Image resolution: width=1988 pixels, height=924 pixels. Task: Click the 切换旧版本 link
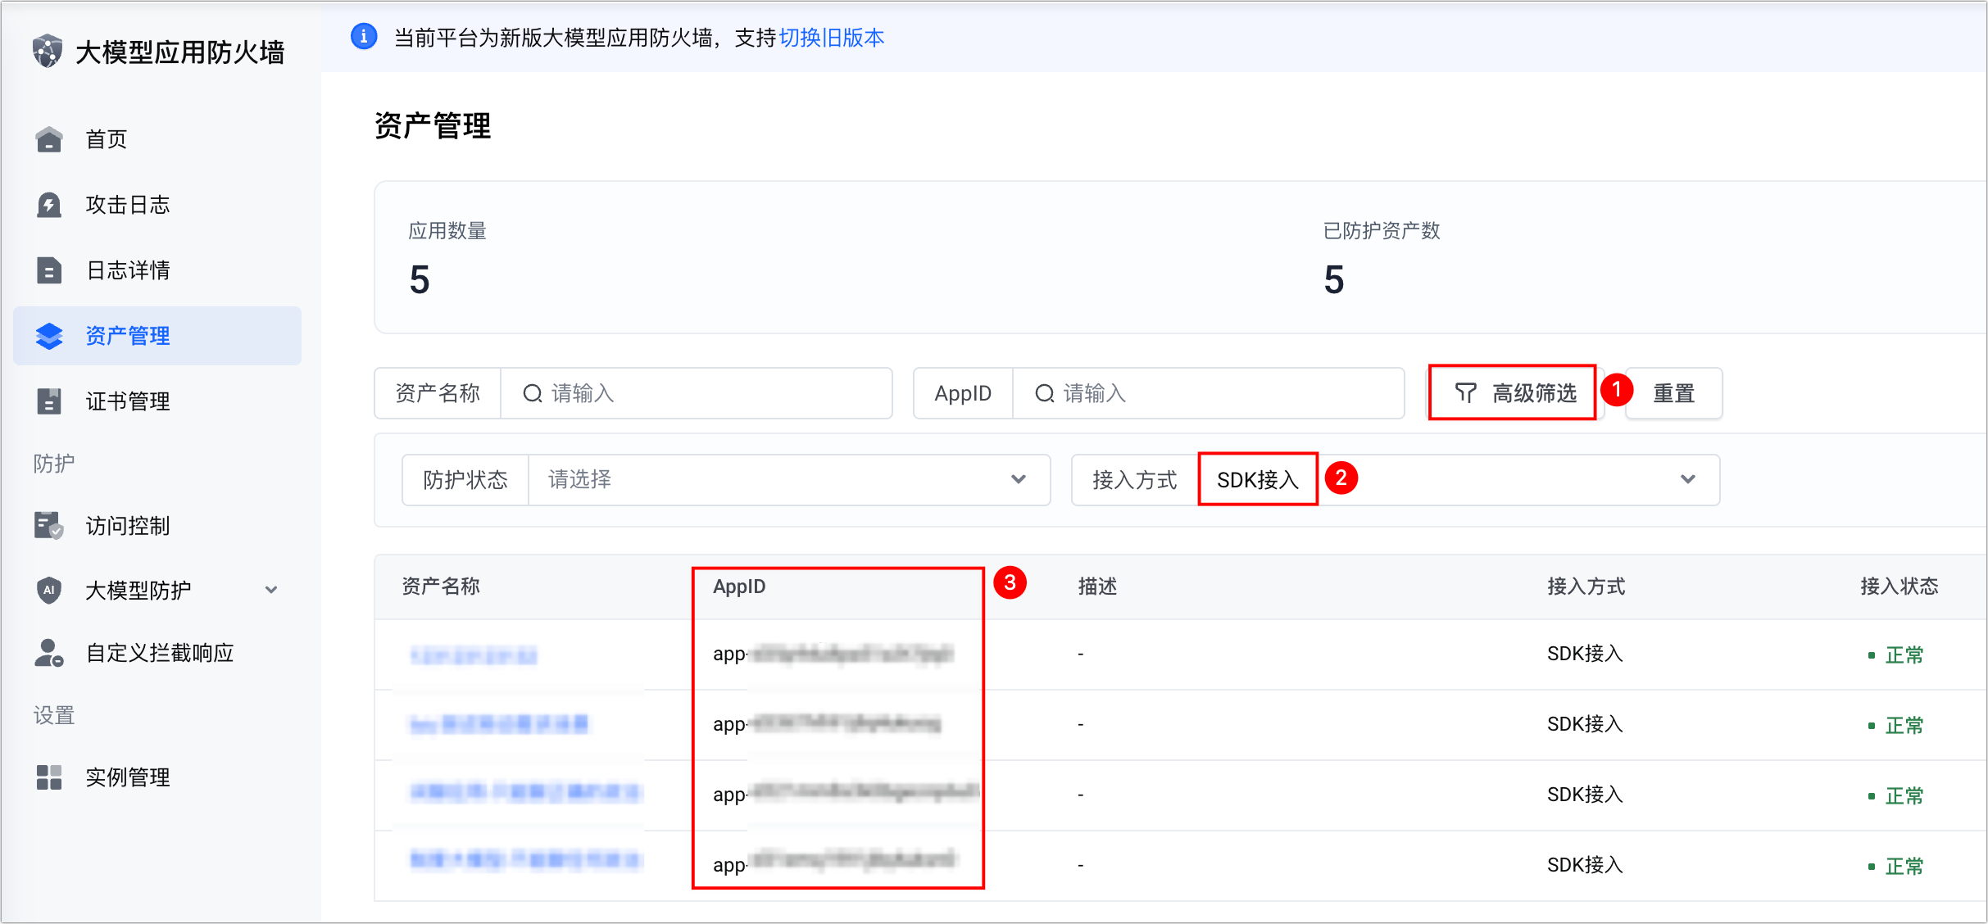coord(831,38)
